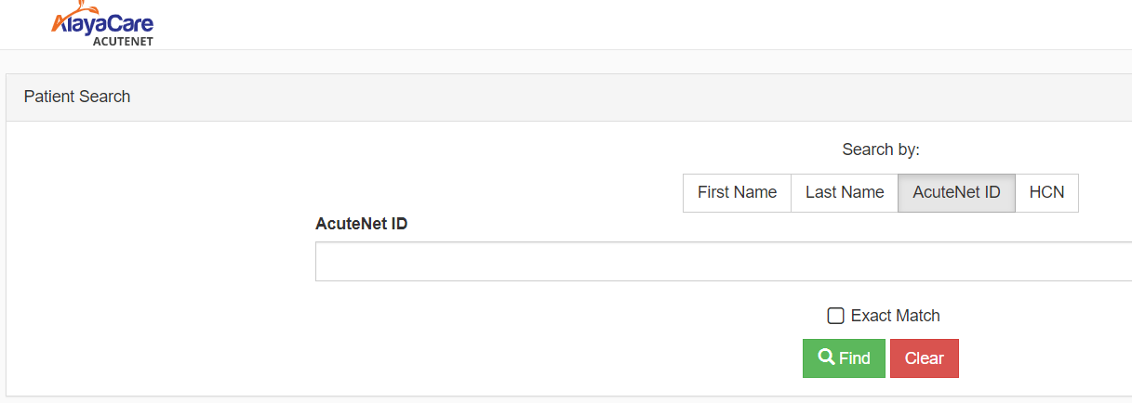Click the bold AcuteNet ID field label
The height and width of the screenshot is (403, 1132).
pos(362,224)
